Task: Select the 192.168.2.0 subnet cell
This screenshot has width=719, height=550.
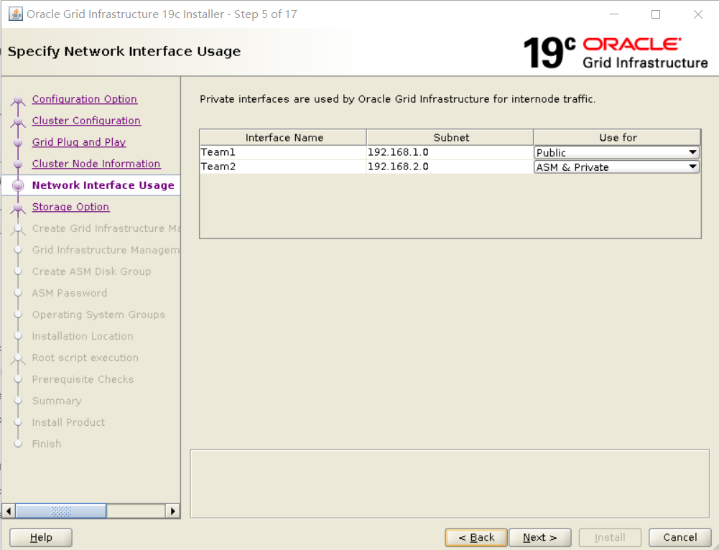Action: point(450,167)
